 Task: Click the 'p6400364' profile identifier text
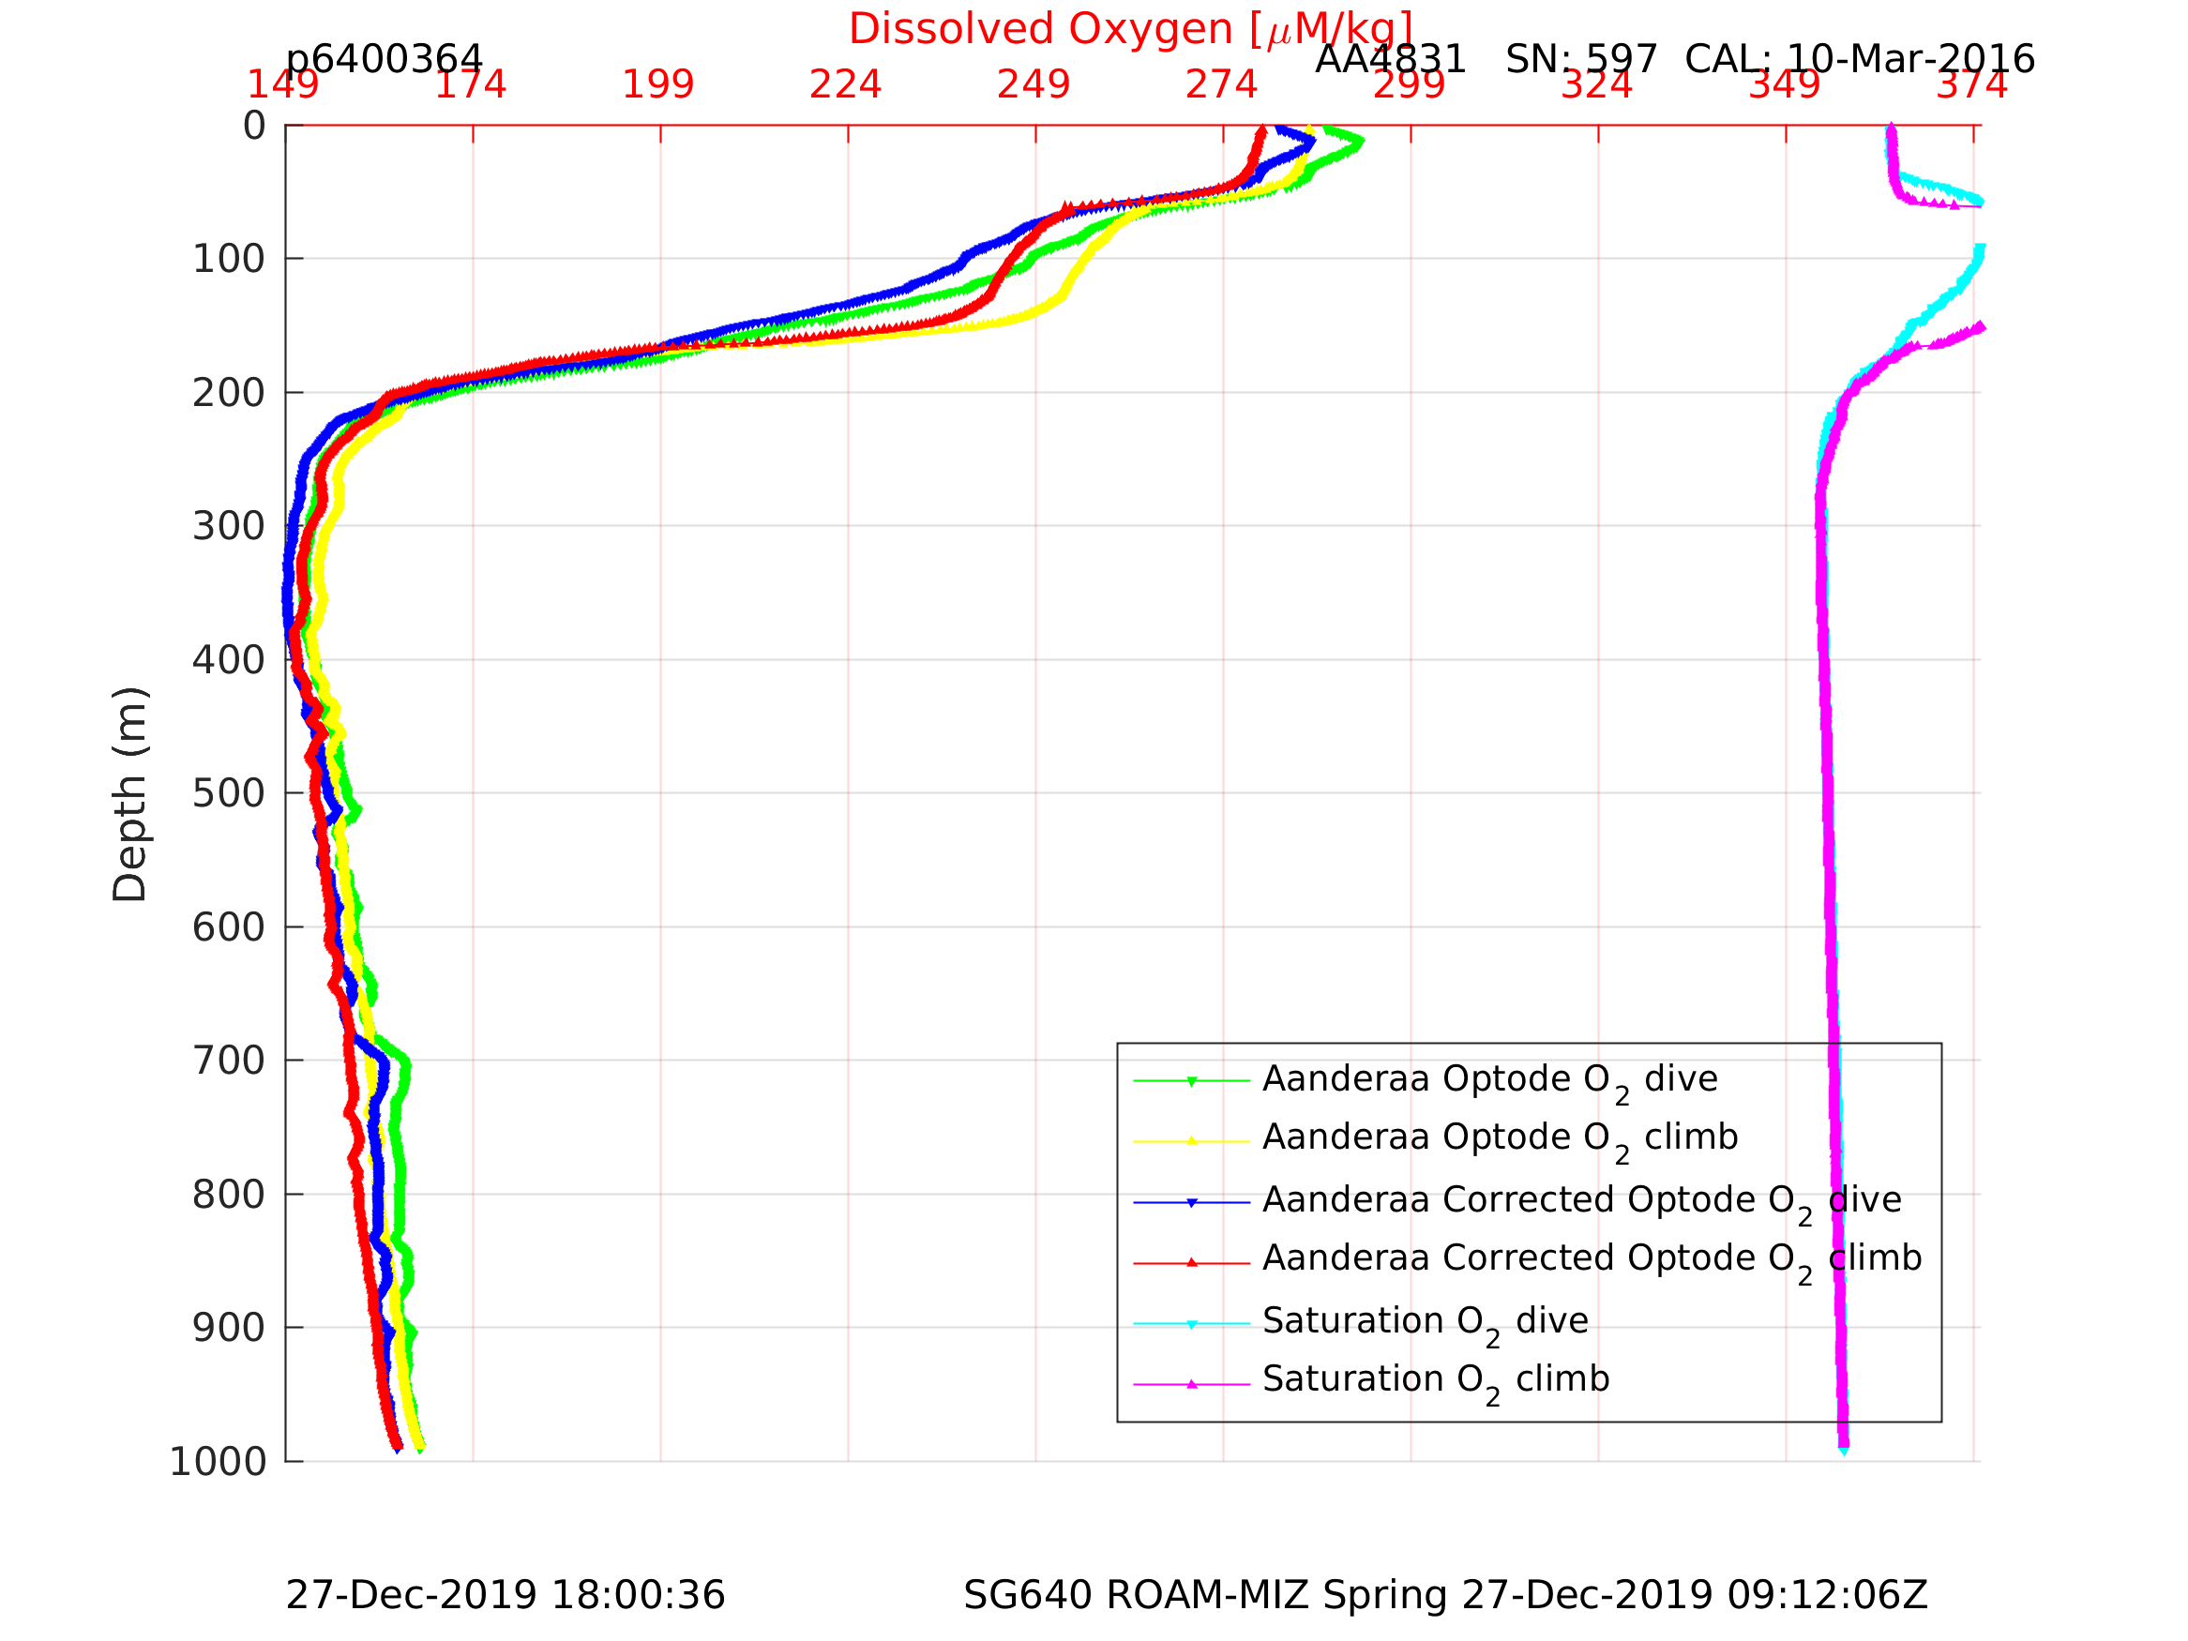tap(384, 59)
